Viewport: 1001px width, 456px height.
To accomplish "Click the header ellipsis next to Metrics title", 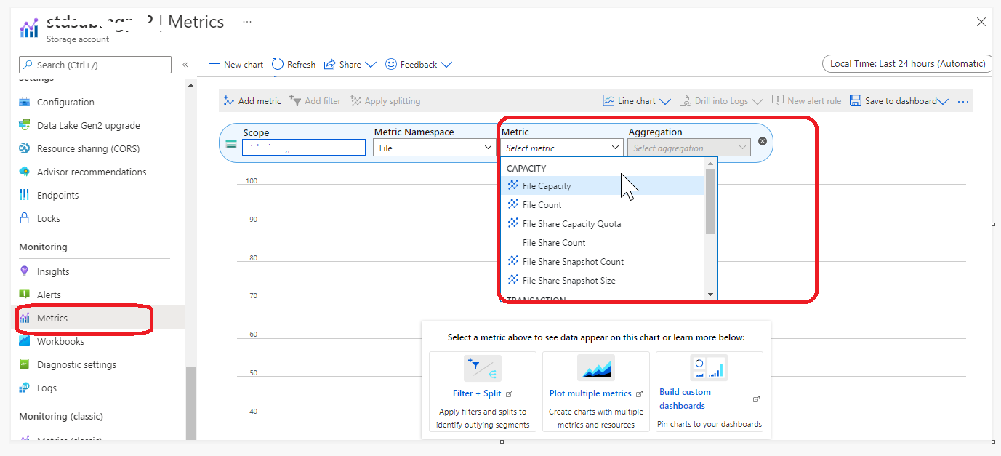I will click(x=247, y=22).
